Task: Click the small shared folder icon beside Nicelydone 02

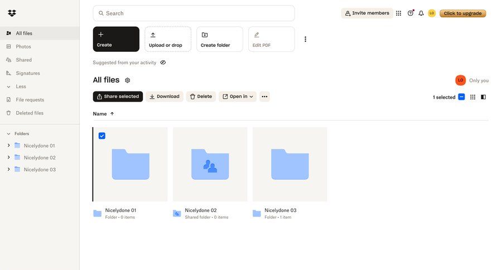Action: 177,213
